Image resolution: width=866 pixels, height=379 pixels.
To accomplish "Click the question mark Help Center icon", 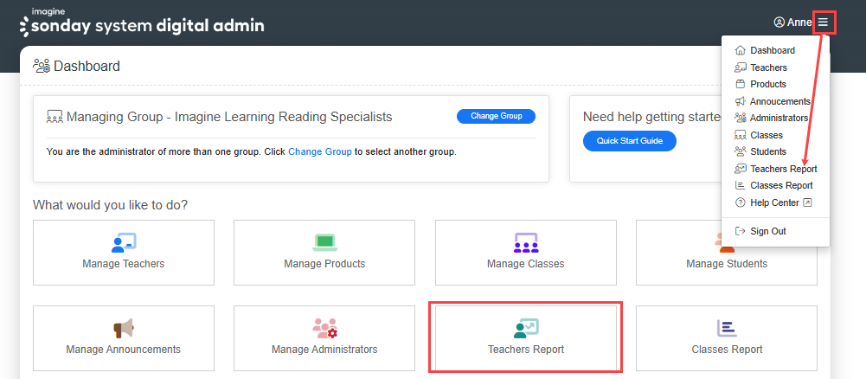I will point(741,202).
